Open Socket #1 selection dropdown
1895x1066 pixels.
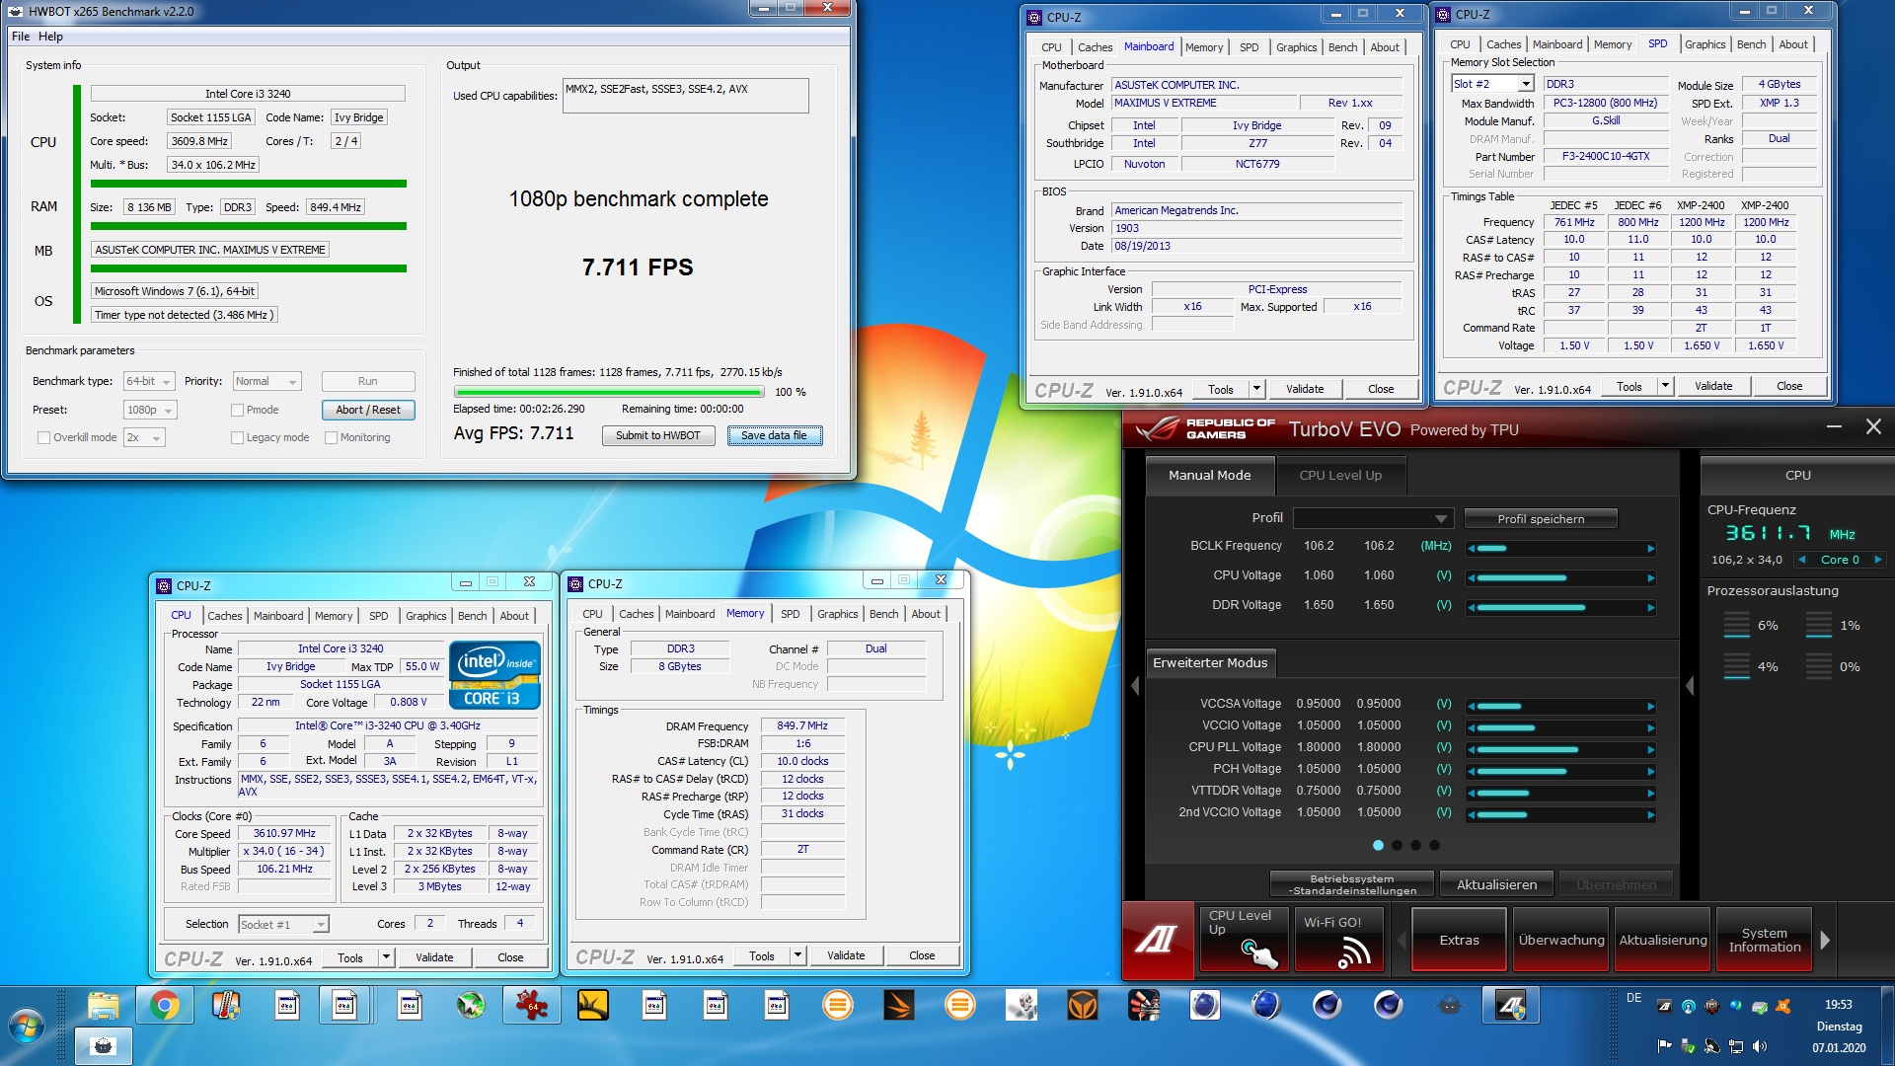pyautogui.click(x=283, y=925)
